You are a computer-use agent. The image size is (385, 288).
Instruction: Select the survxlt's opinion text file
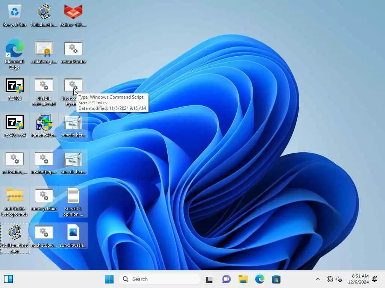click(73, 202)
